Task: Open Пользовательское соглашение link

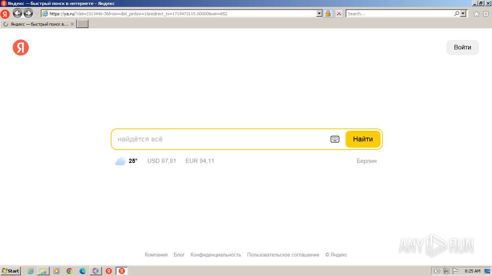Action: [283, 255]
